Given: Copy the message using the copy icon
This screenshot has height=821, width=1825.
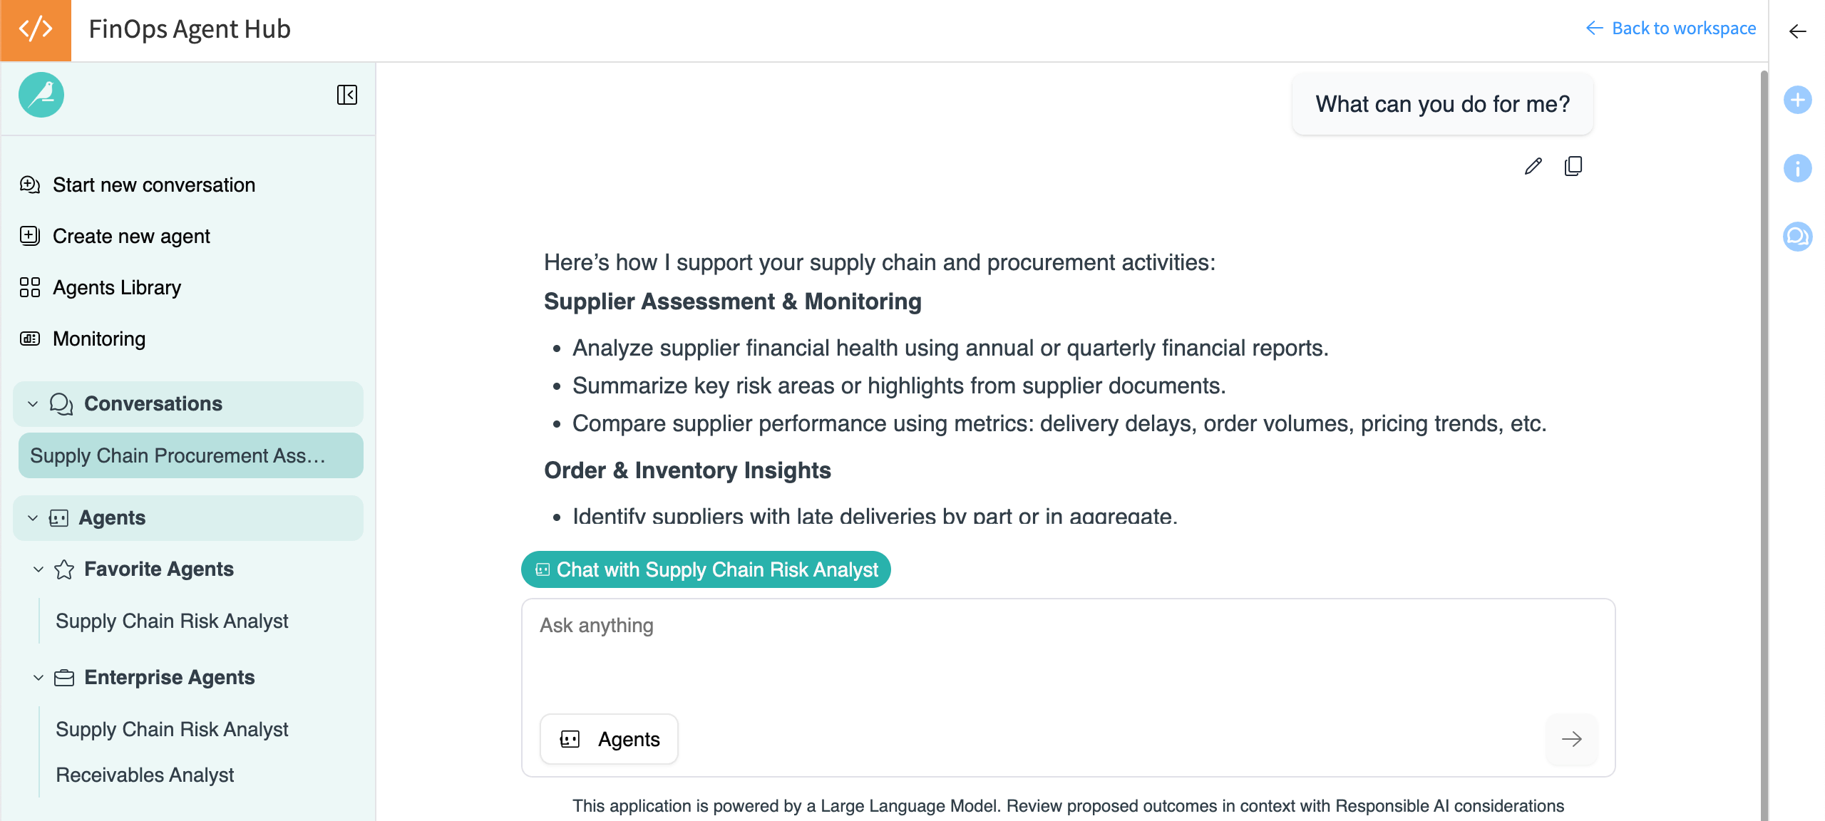Looking at the screenshot, I should tap(1573, 165).
